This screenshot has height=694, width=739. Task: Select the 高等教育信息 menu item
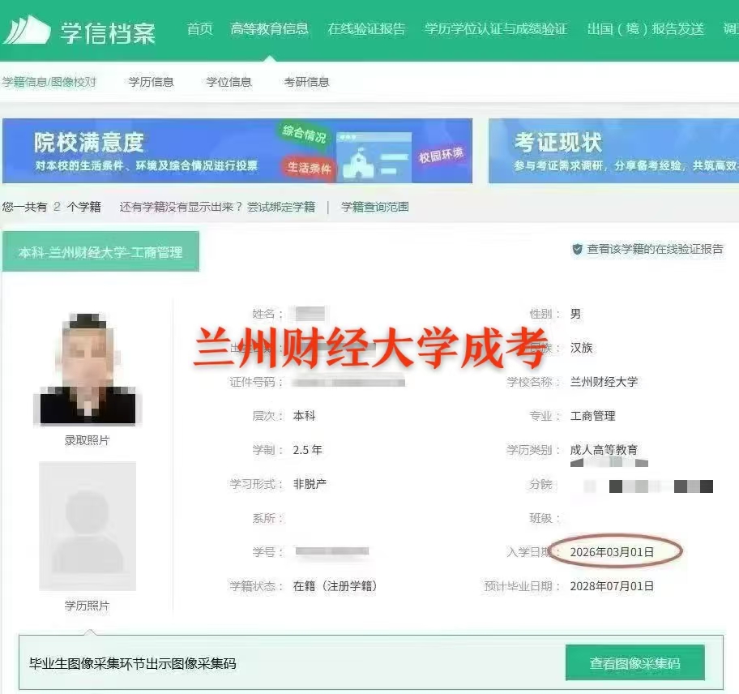point(269,29)
